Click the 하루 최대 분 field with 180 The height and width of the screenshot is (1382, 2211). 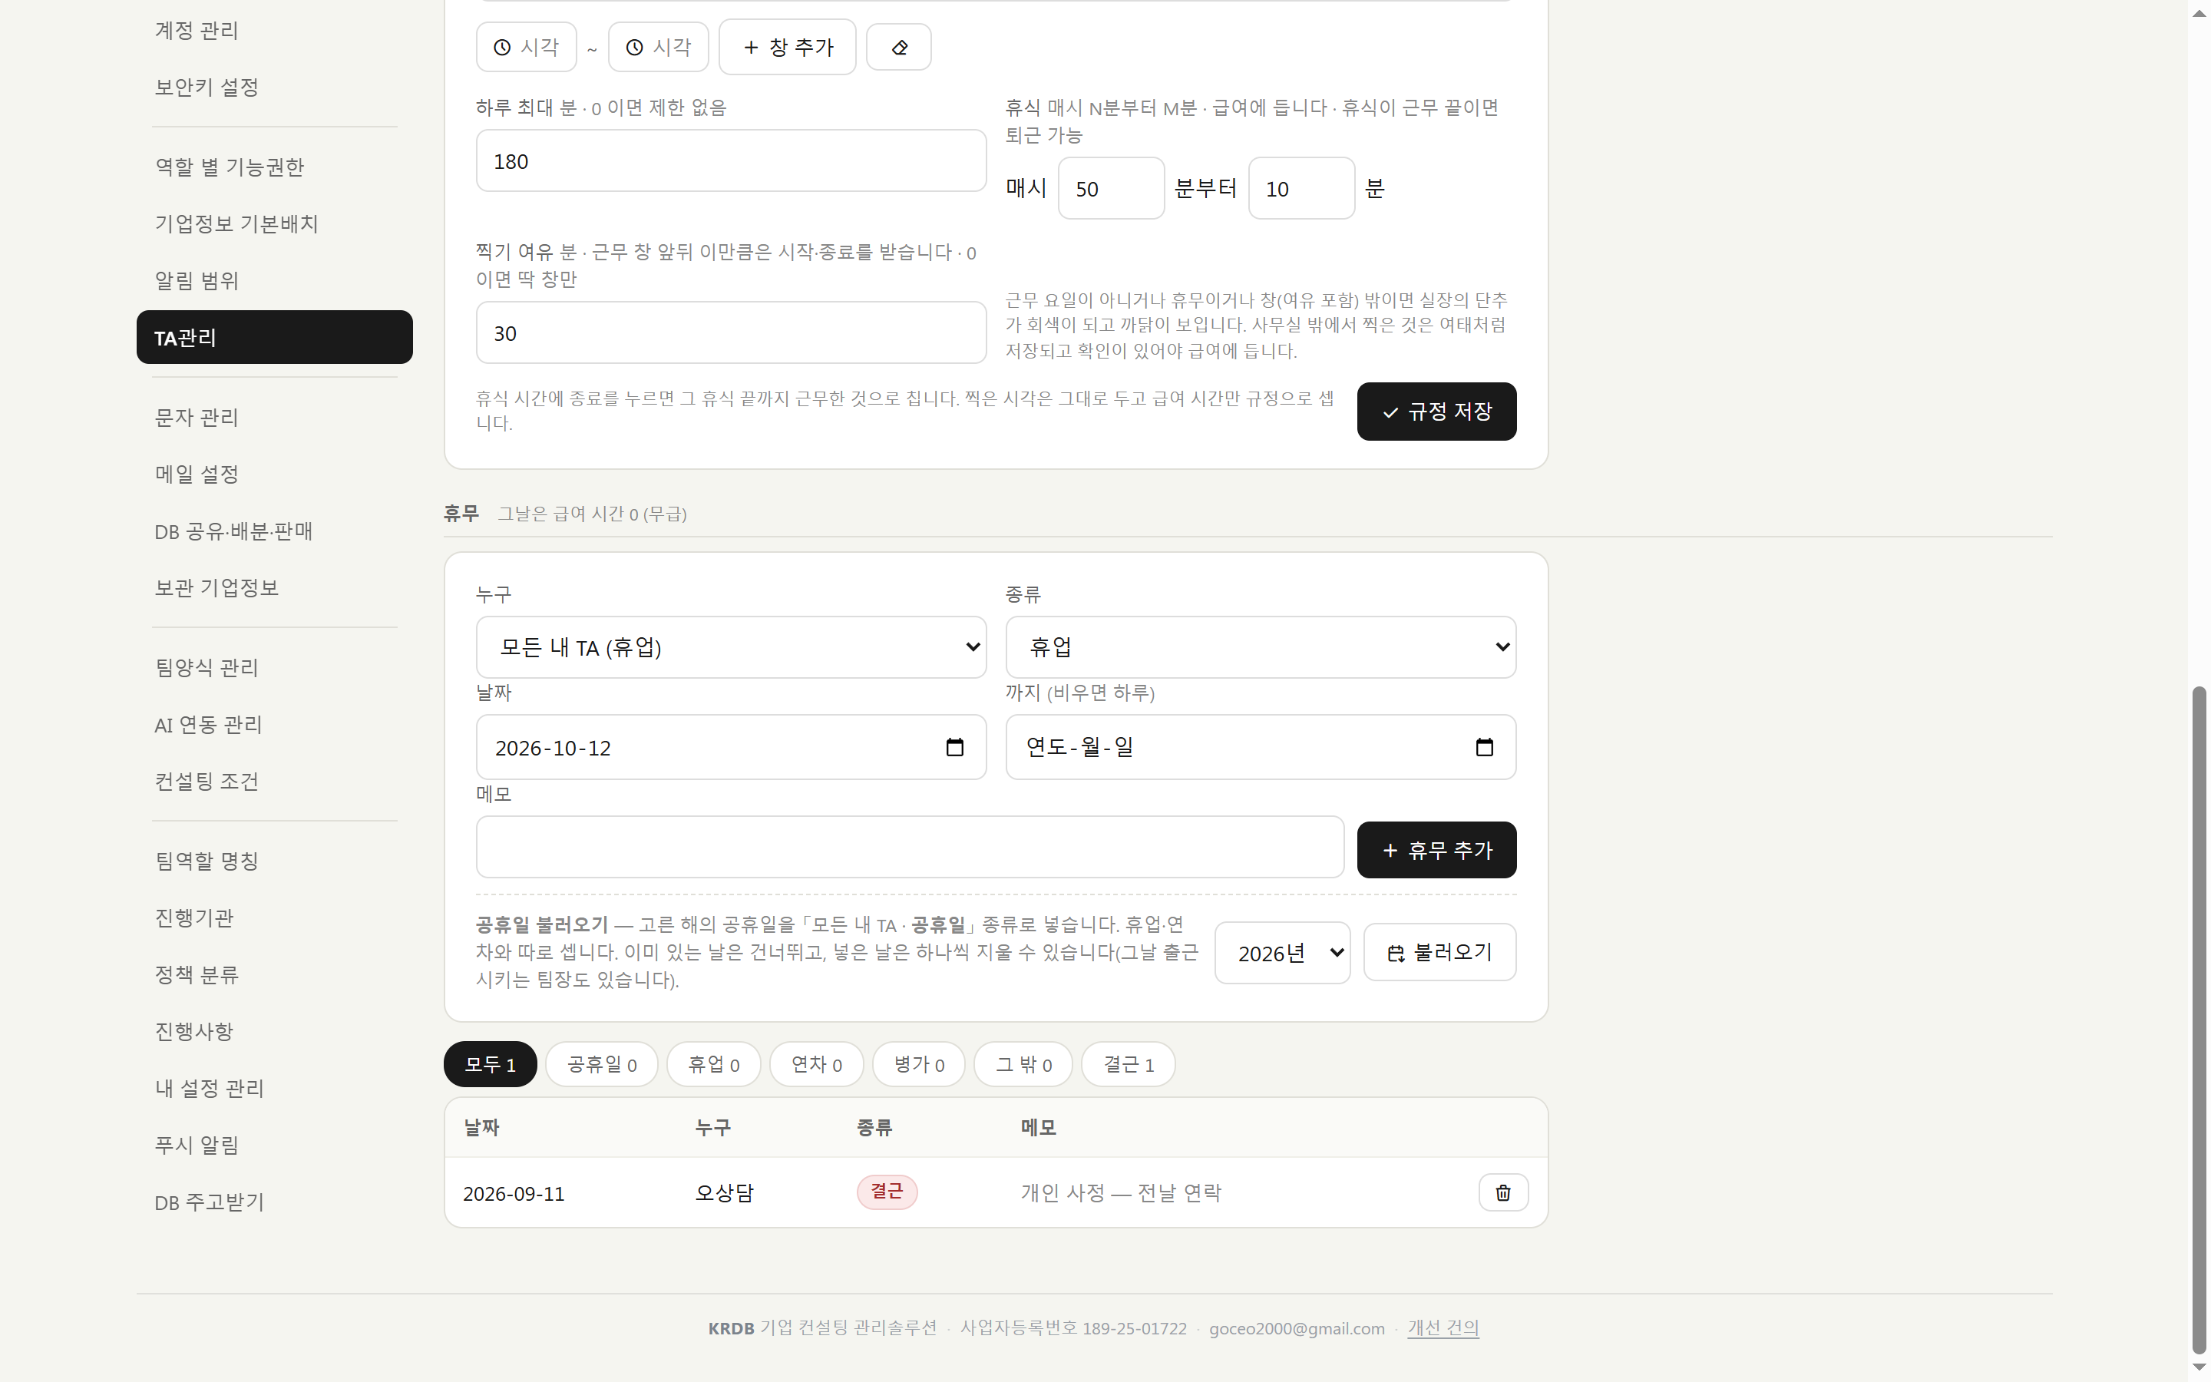pos(731,161)
